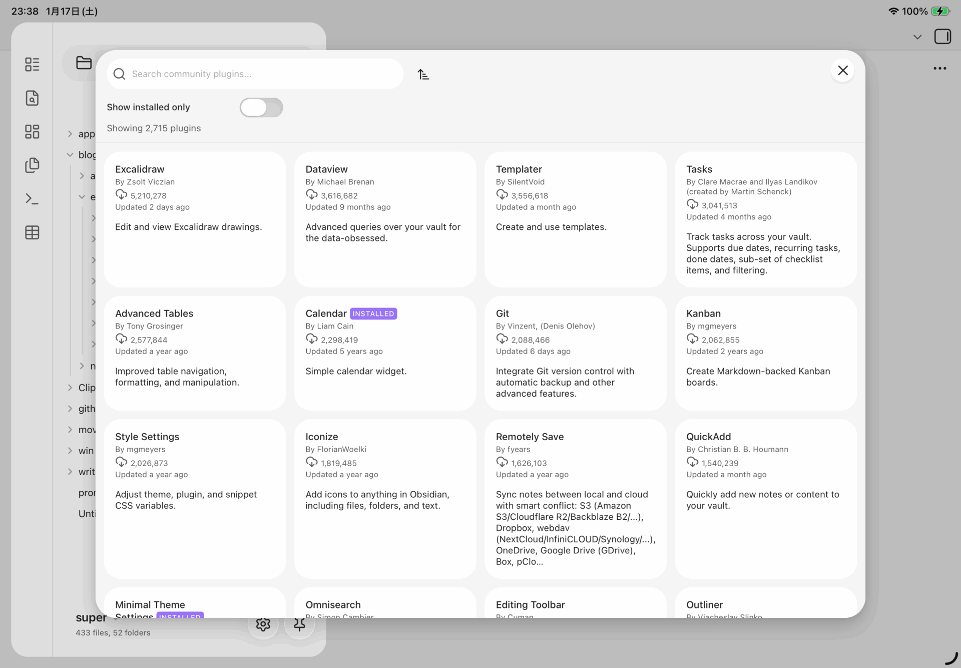This screenshot has width=961, height=668.
Task: Open the file search sidebar icon
Action: (x=32, y=98)
